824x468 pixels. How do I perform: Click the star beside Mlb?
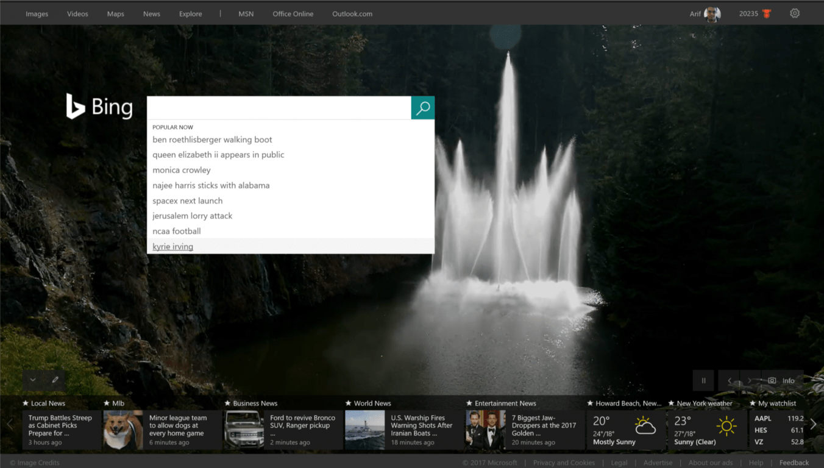[107, 403]
